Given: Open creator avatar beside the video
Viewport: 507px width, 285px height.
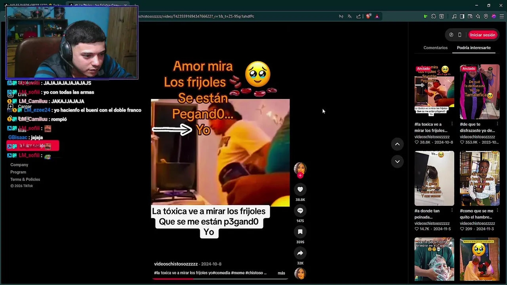Looking at the screenshot, I should coord(300,168).
